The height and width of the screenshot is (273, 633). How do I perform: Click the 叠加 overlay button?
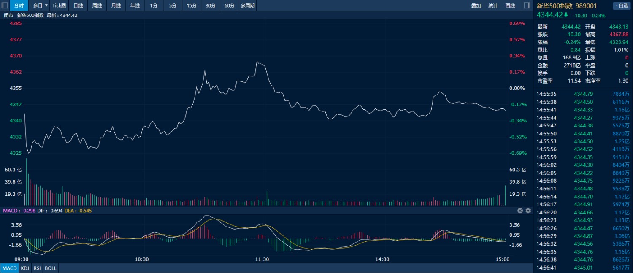tap(476, 5)
